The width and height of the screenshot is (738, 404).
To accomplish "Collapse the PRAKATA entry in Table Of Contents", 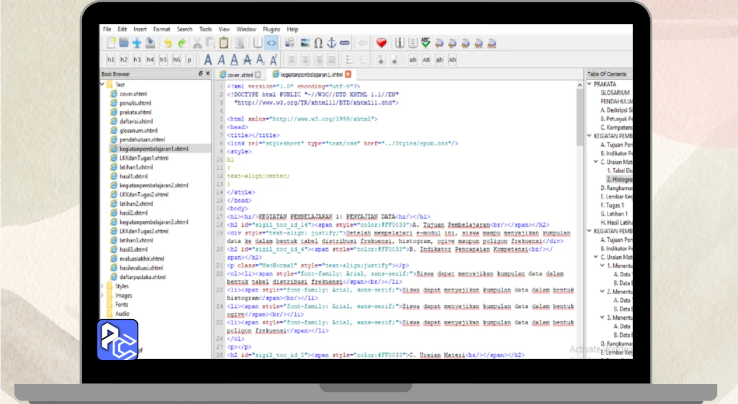I will click(589, 84).
